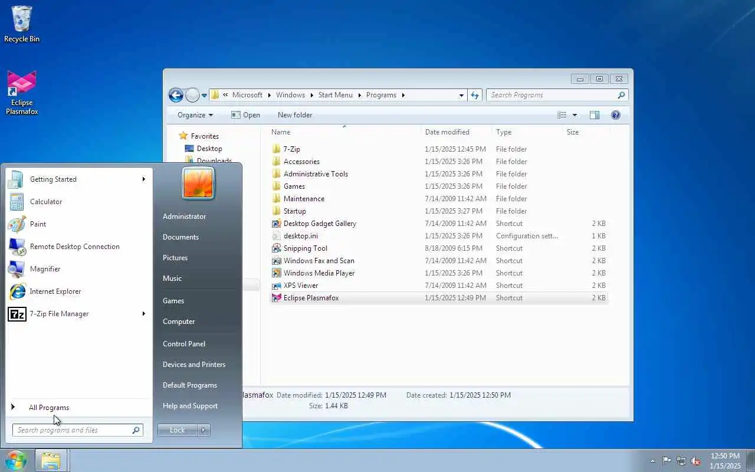Show hidden tray icons arrow
Image resolution: width=755 pixels, height=472 pixels.
point(652,461)
